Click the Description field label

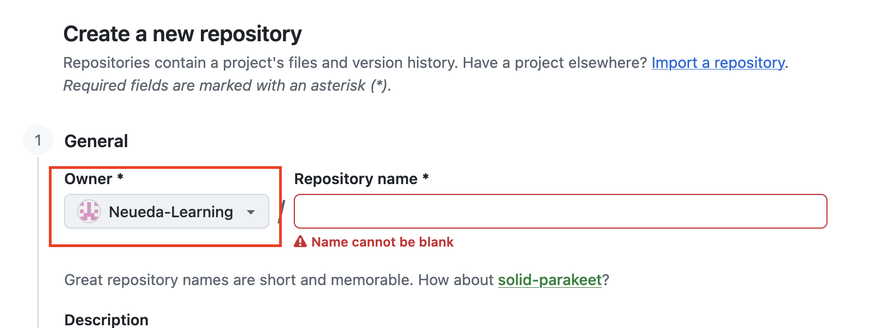click(106, 319)
